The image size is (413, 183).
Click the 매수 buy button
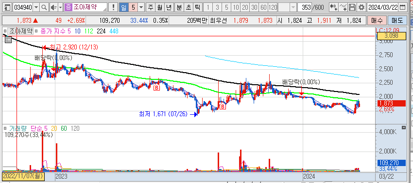tap(377, 20)
